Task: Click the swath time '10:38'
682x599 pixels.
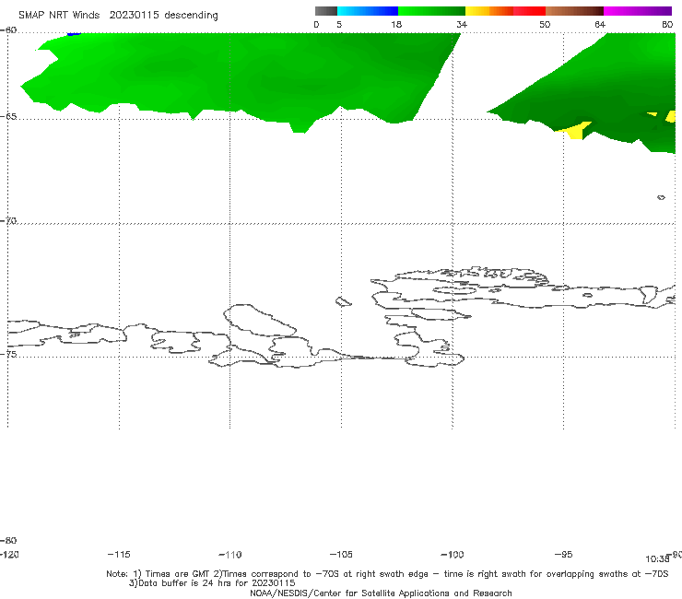Action: 657,559
